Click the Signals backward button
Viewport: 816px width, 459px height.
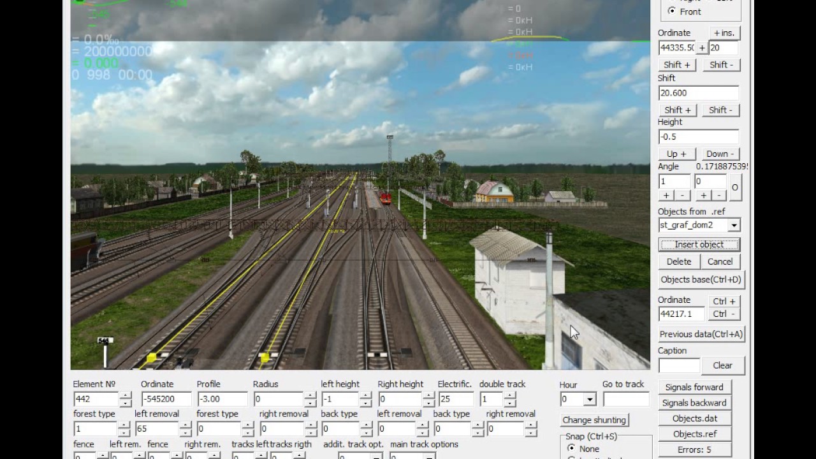pos(694,403)
